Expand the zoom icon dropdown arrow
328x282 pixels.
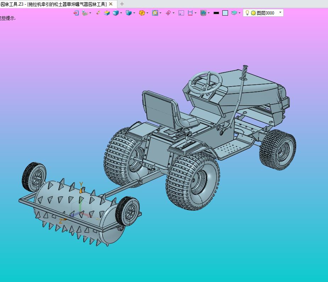[x=160, y=13]
